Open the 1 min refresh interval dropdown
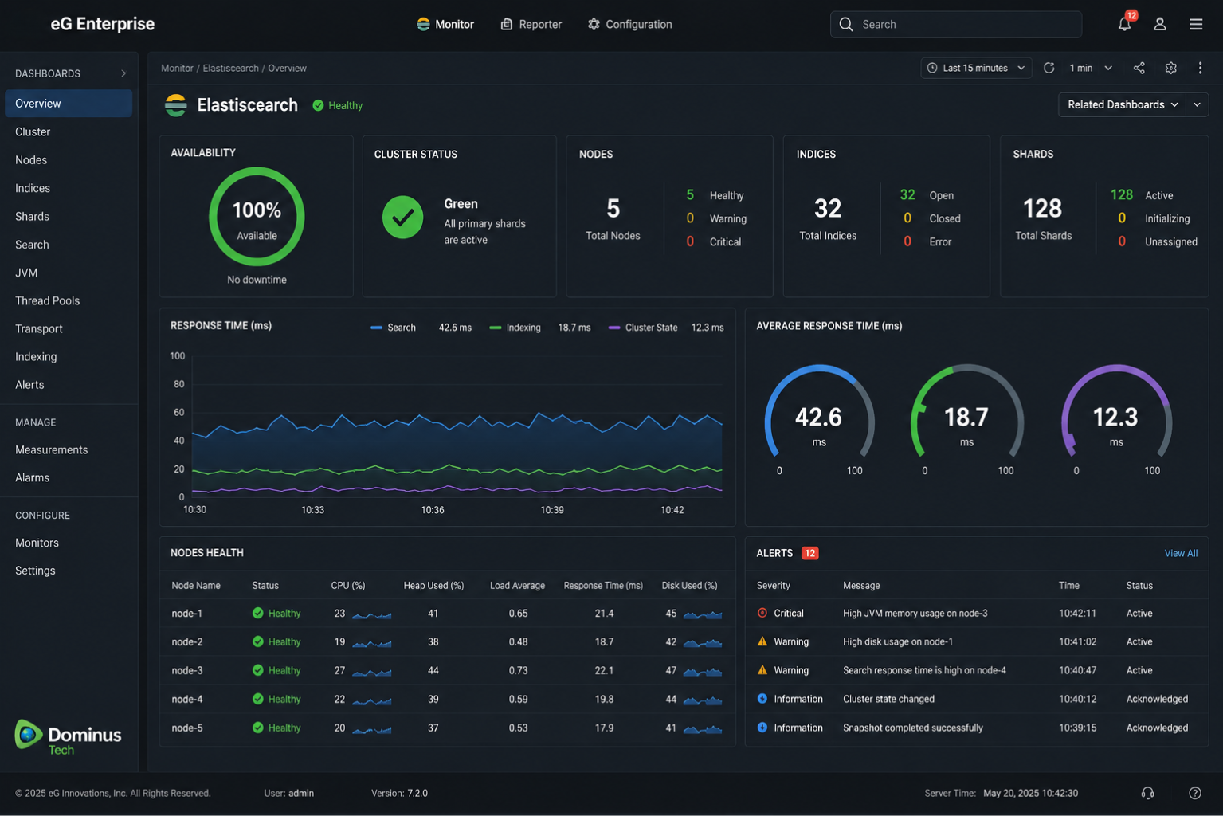 point(1090,68)
